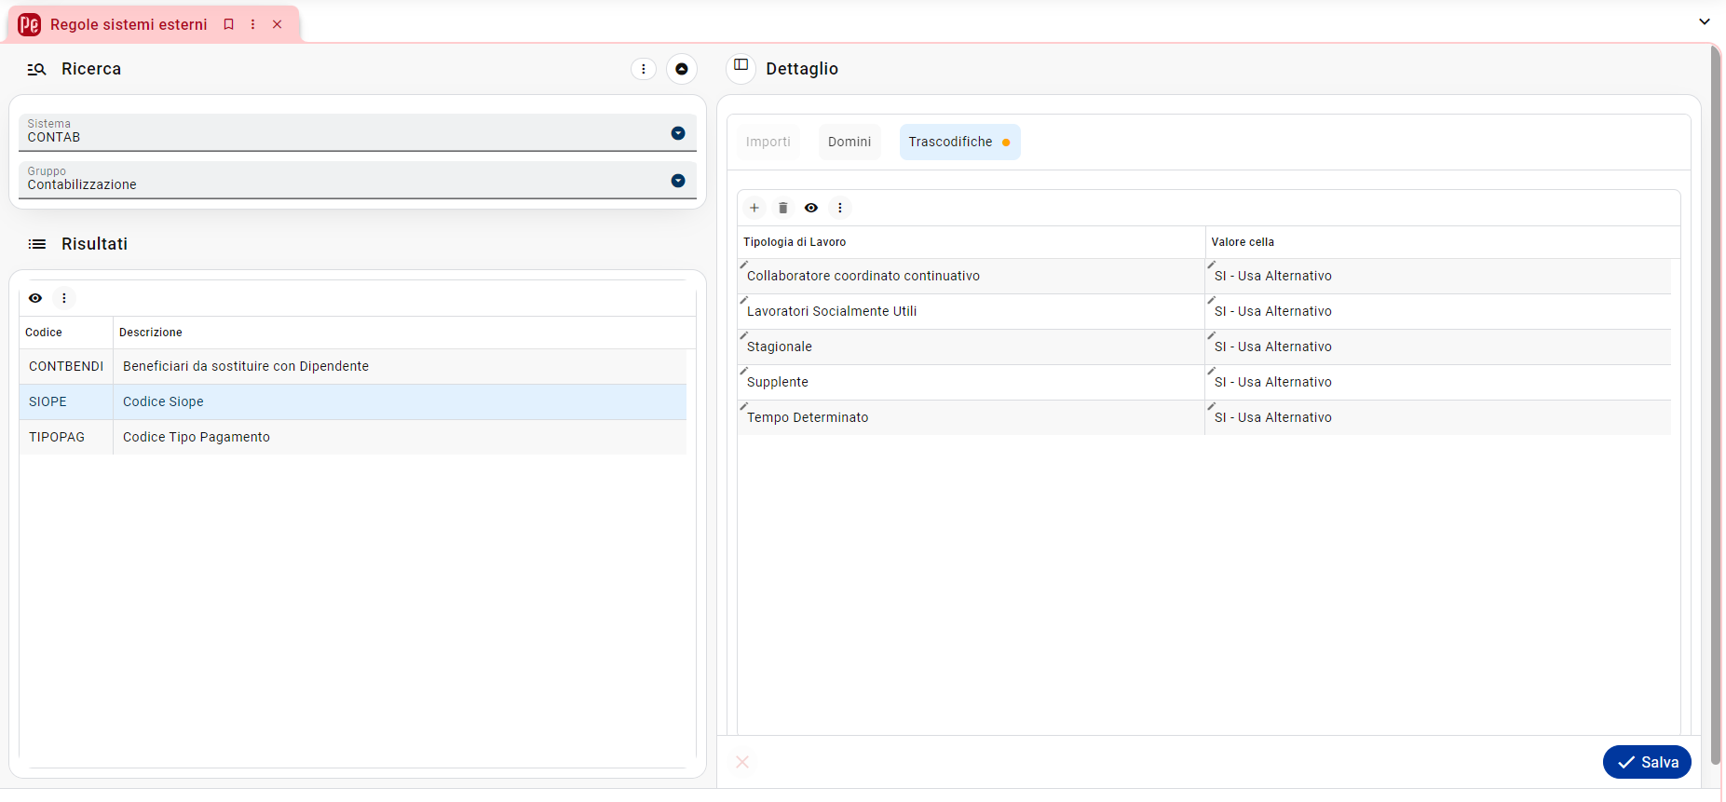
Task: Edit Collaboratore coordinato continuativo cell
Action: [971, 276]
